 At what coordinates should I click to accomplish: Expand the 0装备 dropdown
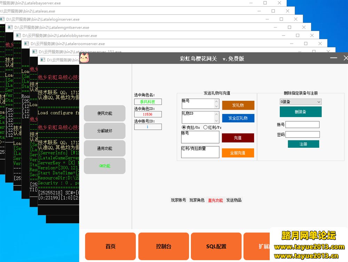point(301,102)
